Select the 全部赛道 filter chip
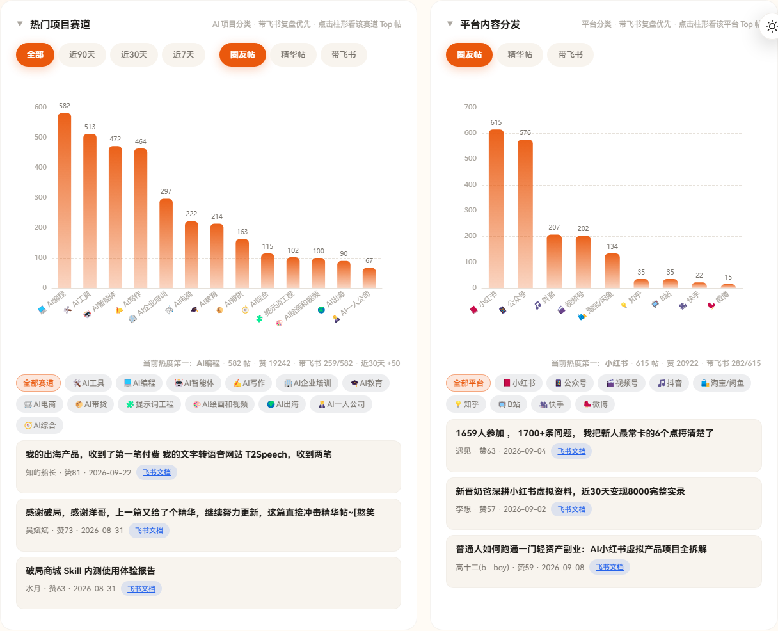This screenshot has width=778, height=631. pos(38,383)
